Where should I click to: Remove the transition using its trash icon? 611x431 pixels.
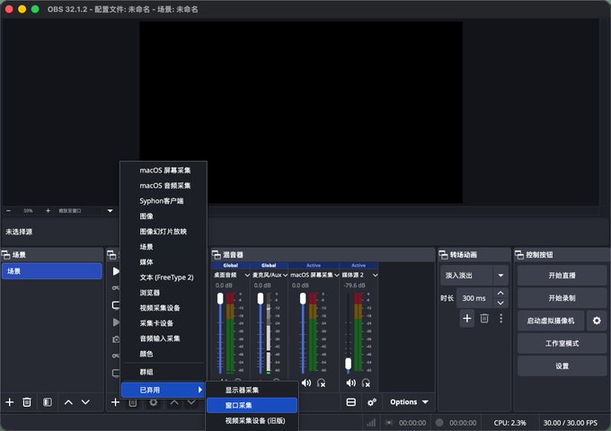[484, 319]
